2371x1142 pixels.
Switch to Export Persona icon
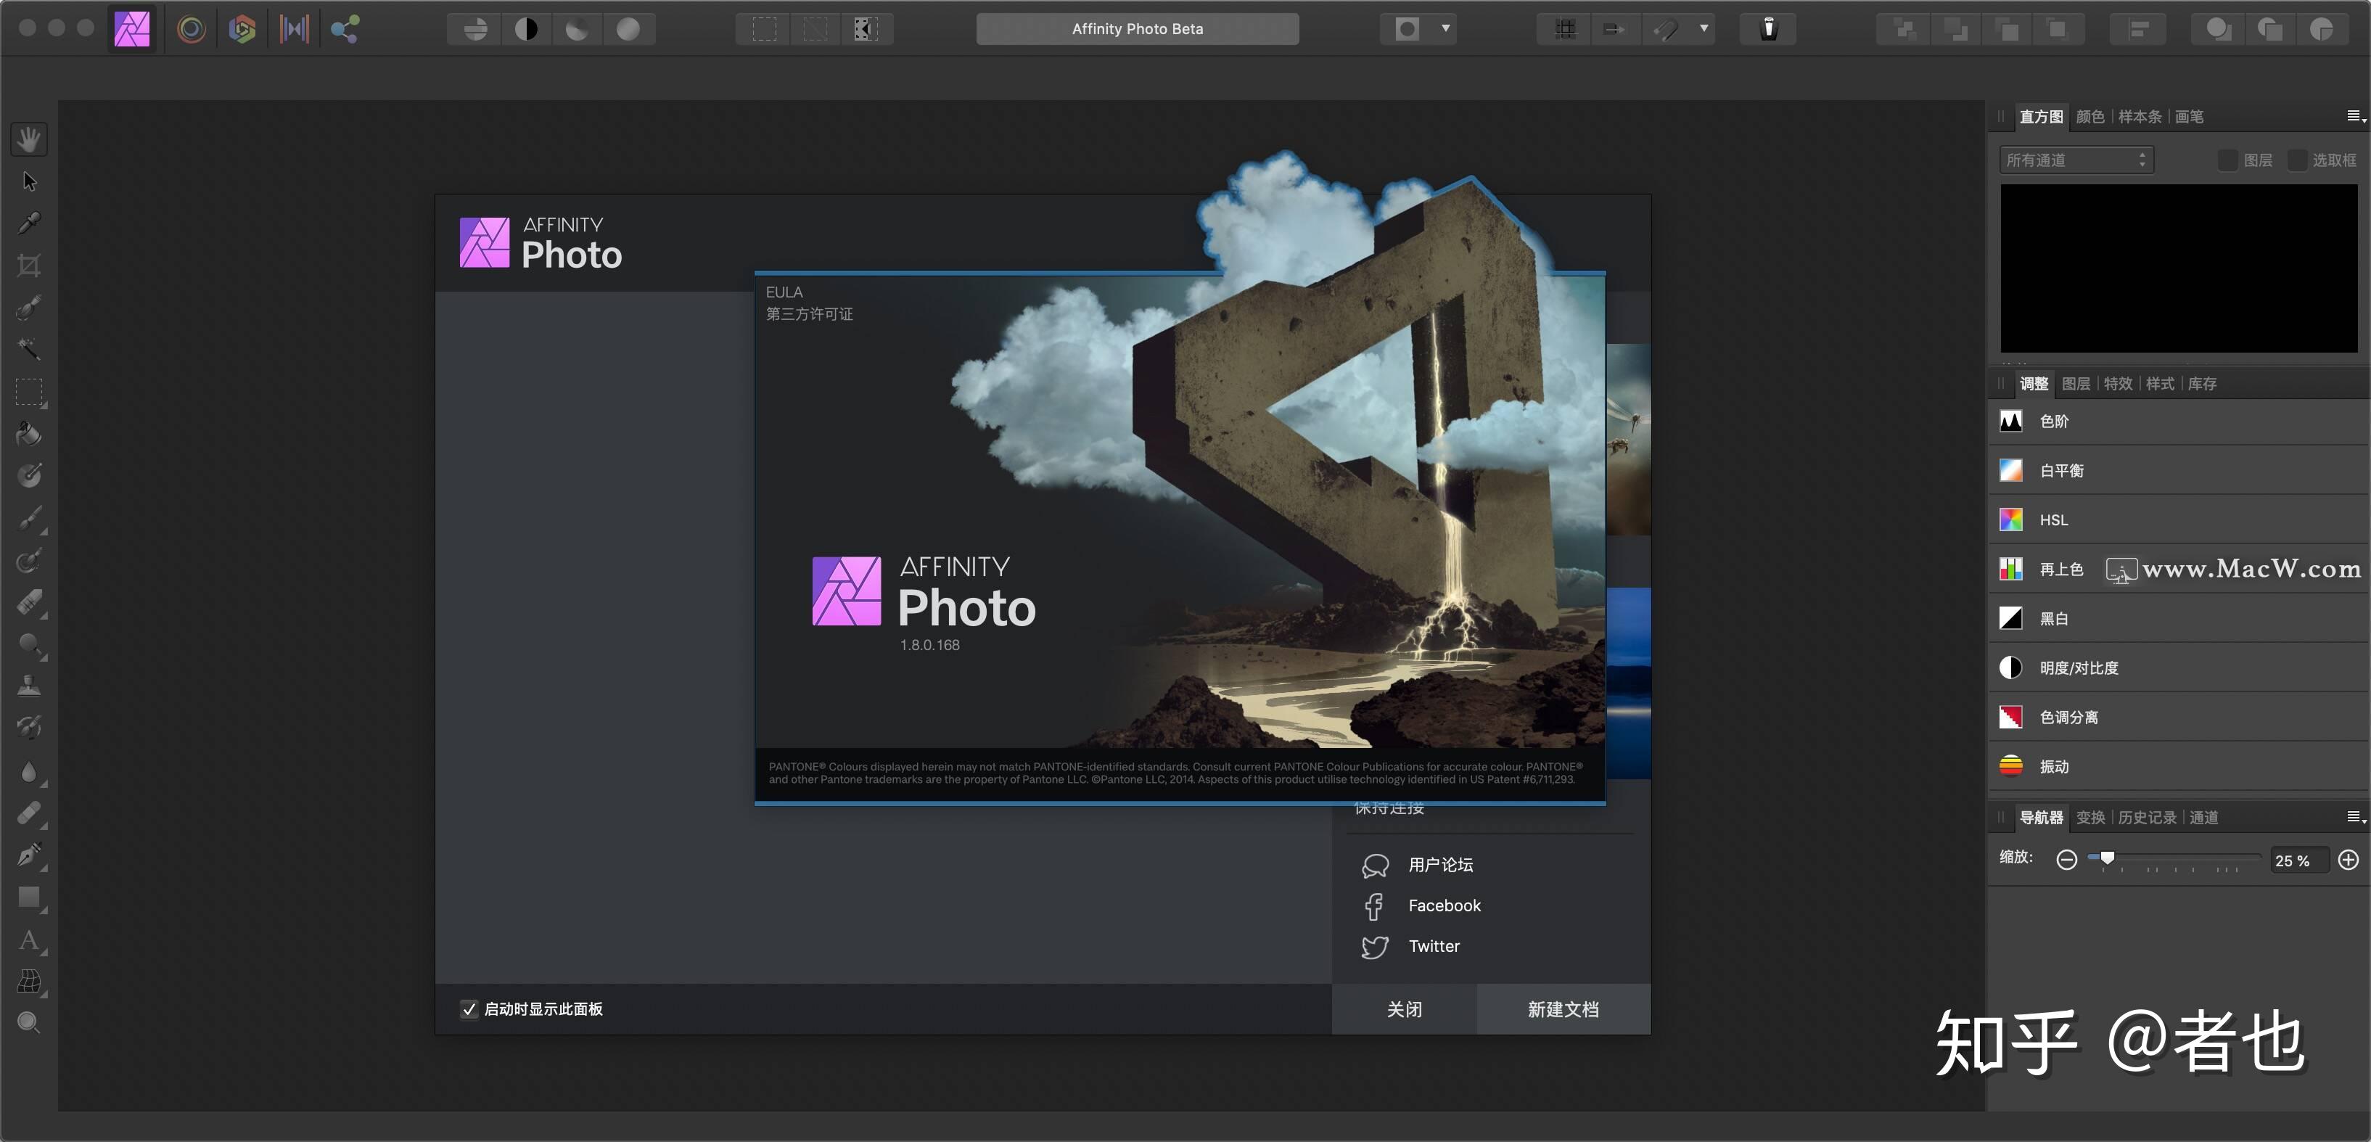(345, 28)
